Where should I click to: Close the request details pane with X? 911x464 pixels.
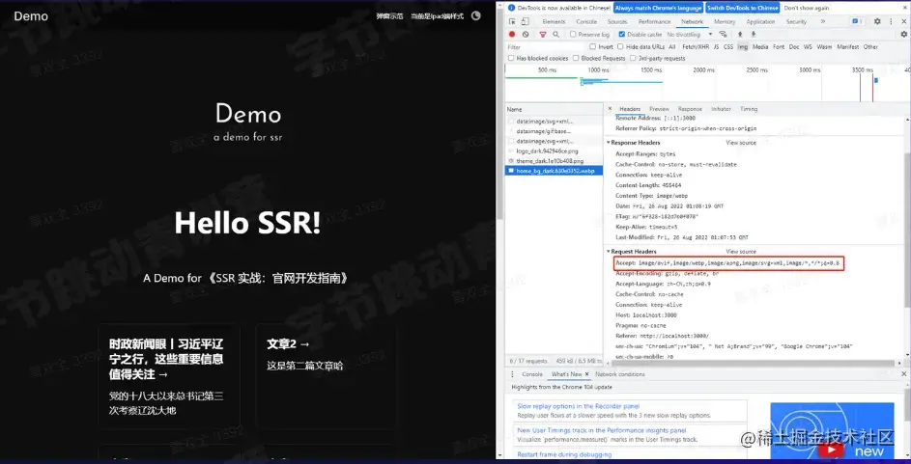[x=610, y=109]
